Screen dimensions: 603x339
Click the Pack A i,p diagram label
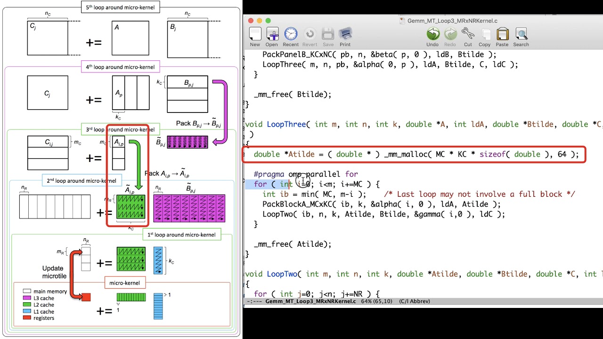pyautogui.click(x=167, y=174)
